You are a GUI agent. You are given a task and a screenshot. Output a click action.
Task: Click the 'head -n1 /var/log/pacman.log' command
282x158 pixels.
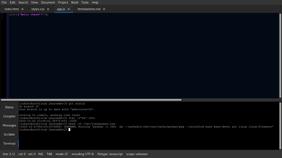92,124
